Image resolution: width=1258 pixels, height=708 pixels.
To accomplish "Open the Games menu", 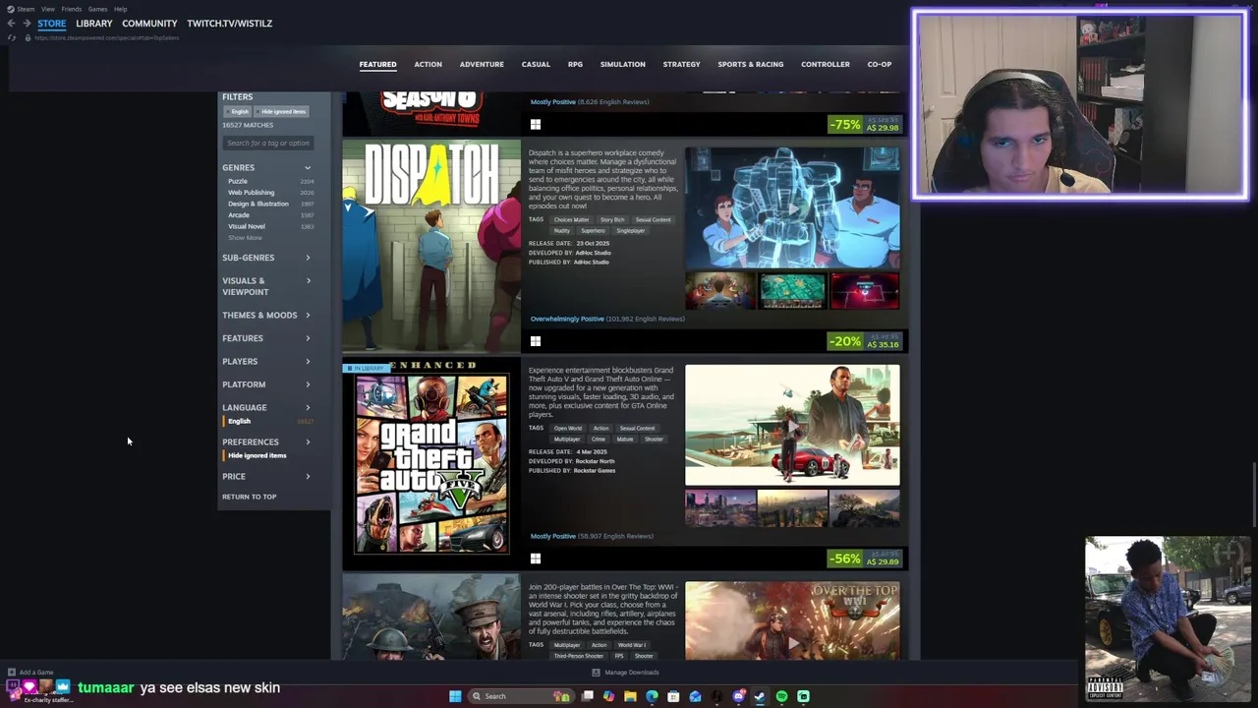I will pos(97,9).
